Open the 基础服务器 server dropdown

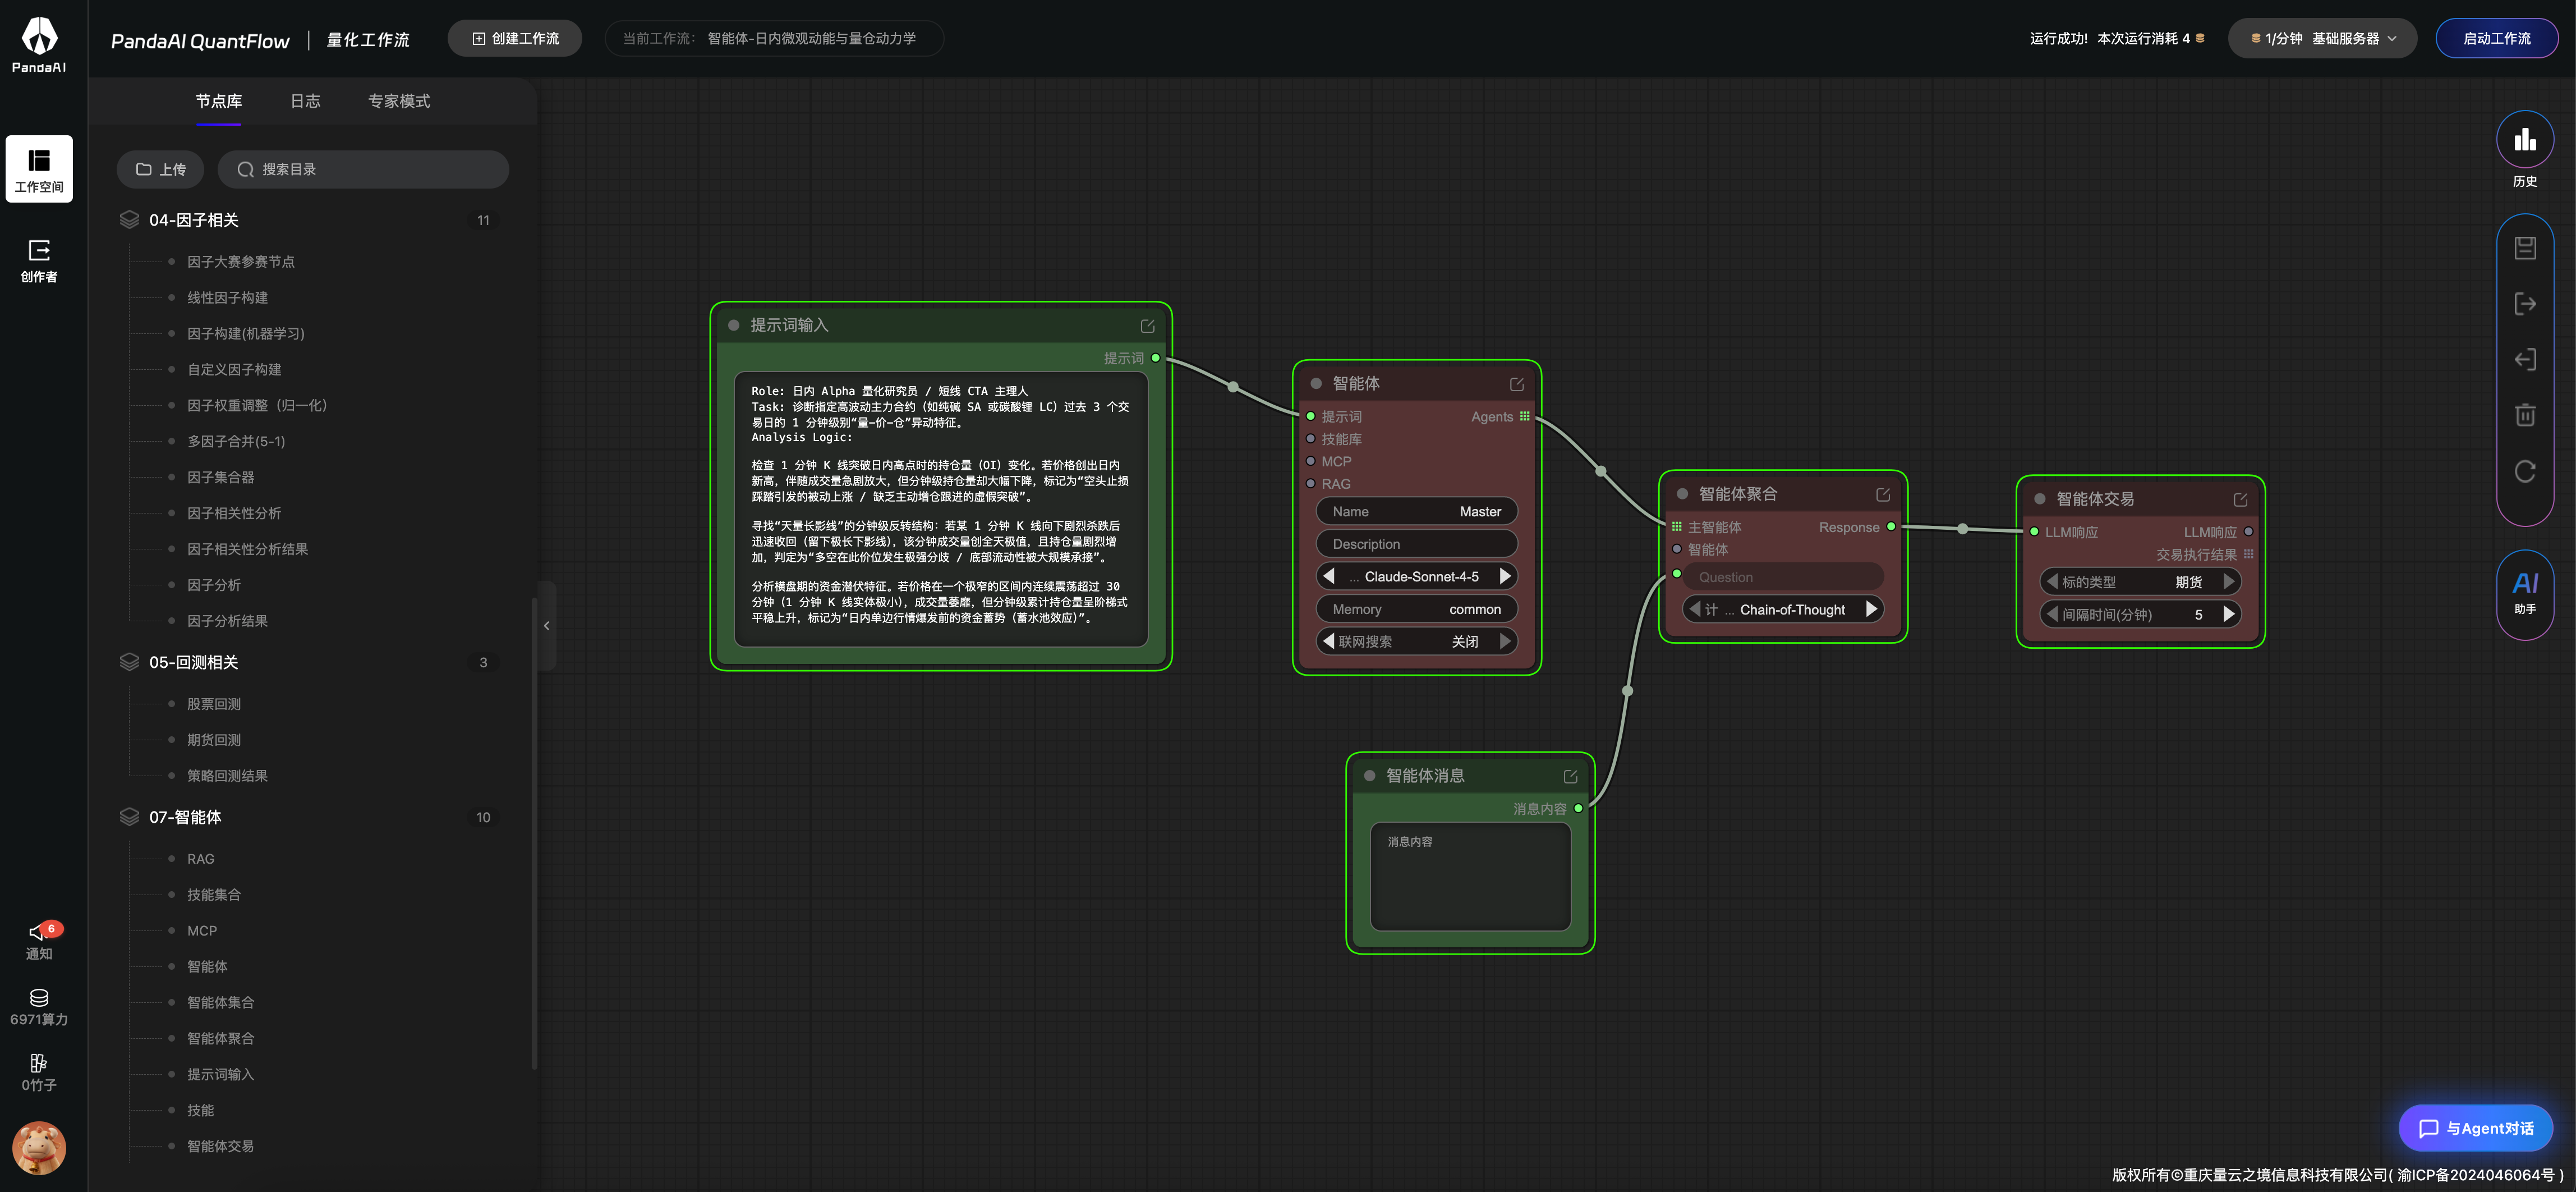pyautogui.click(x=2322, y=39)
